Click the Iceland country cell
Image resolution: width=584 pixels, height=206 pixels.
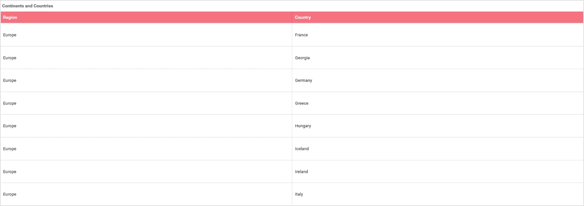[302, 149]
